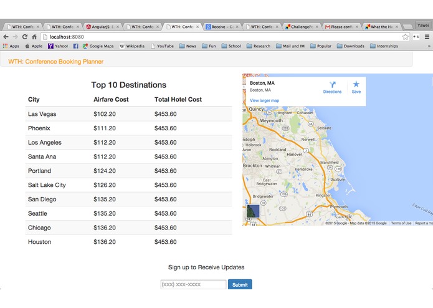Click the browser forward arrow

coord(15,37)
